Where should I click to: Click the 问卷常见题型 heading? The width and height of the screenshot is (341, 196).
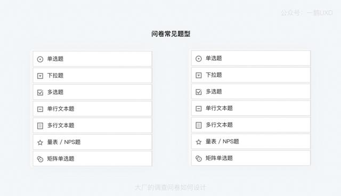point(170,34)
